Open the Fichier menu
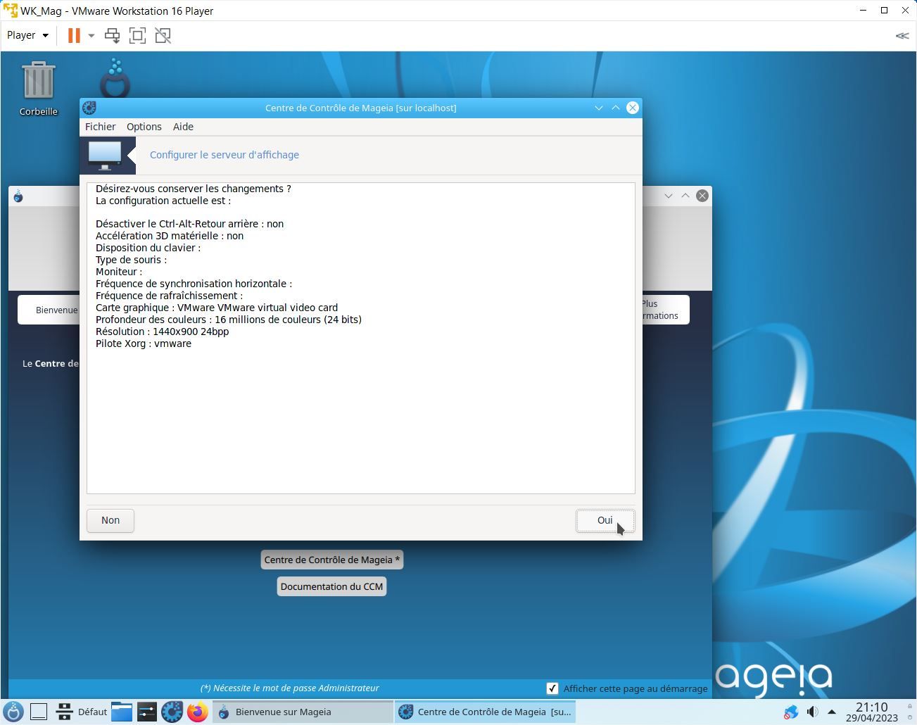 point(100,127)
